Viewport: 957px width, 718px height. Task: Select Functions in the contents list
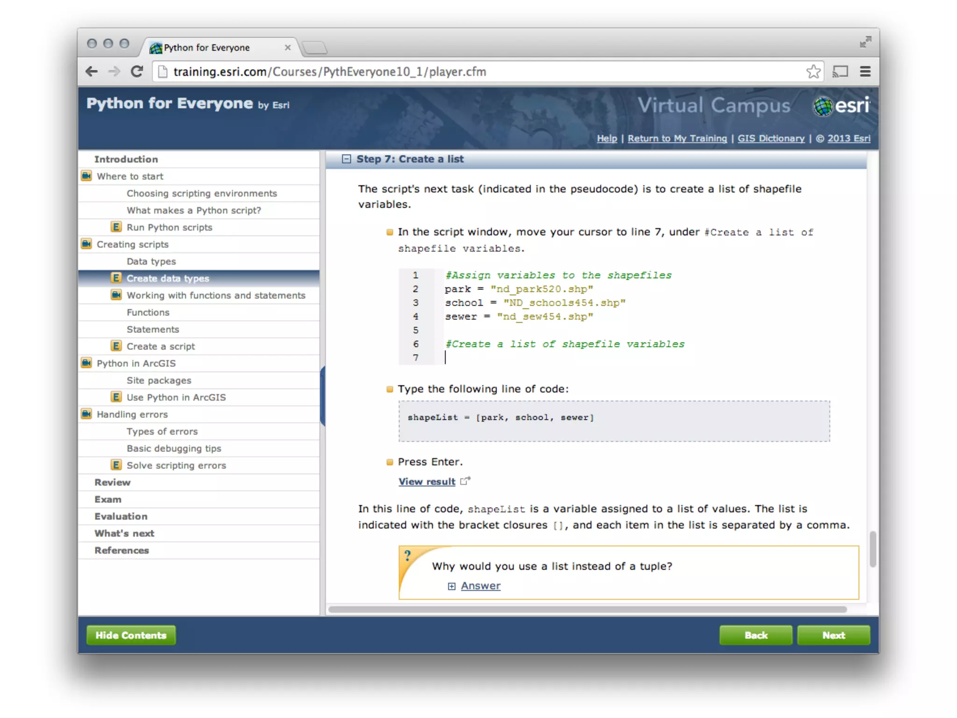[x=148, y=312]
